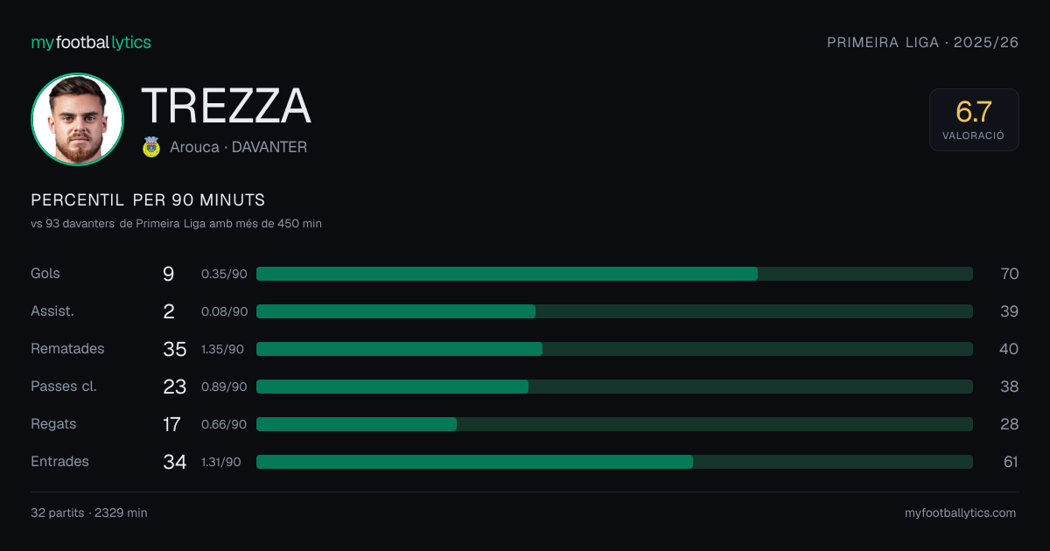Click the 6.7 Valoració rating badge

point(974,120)
